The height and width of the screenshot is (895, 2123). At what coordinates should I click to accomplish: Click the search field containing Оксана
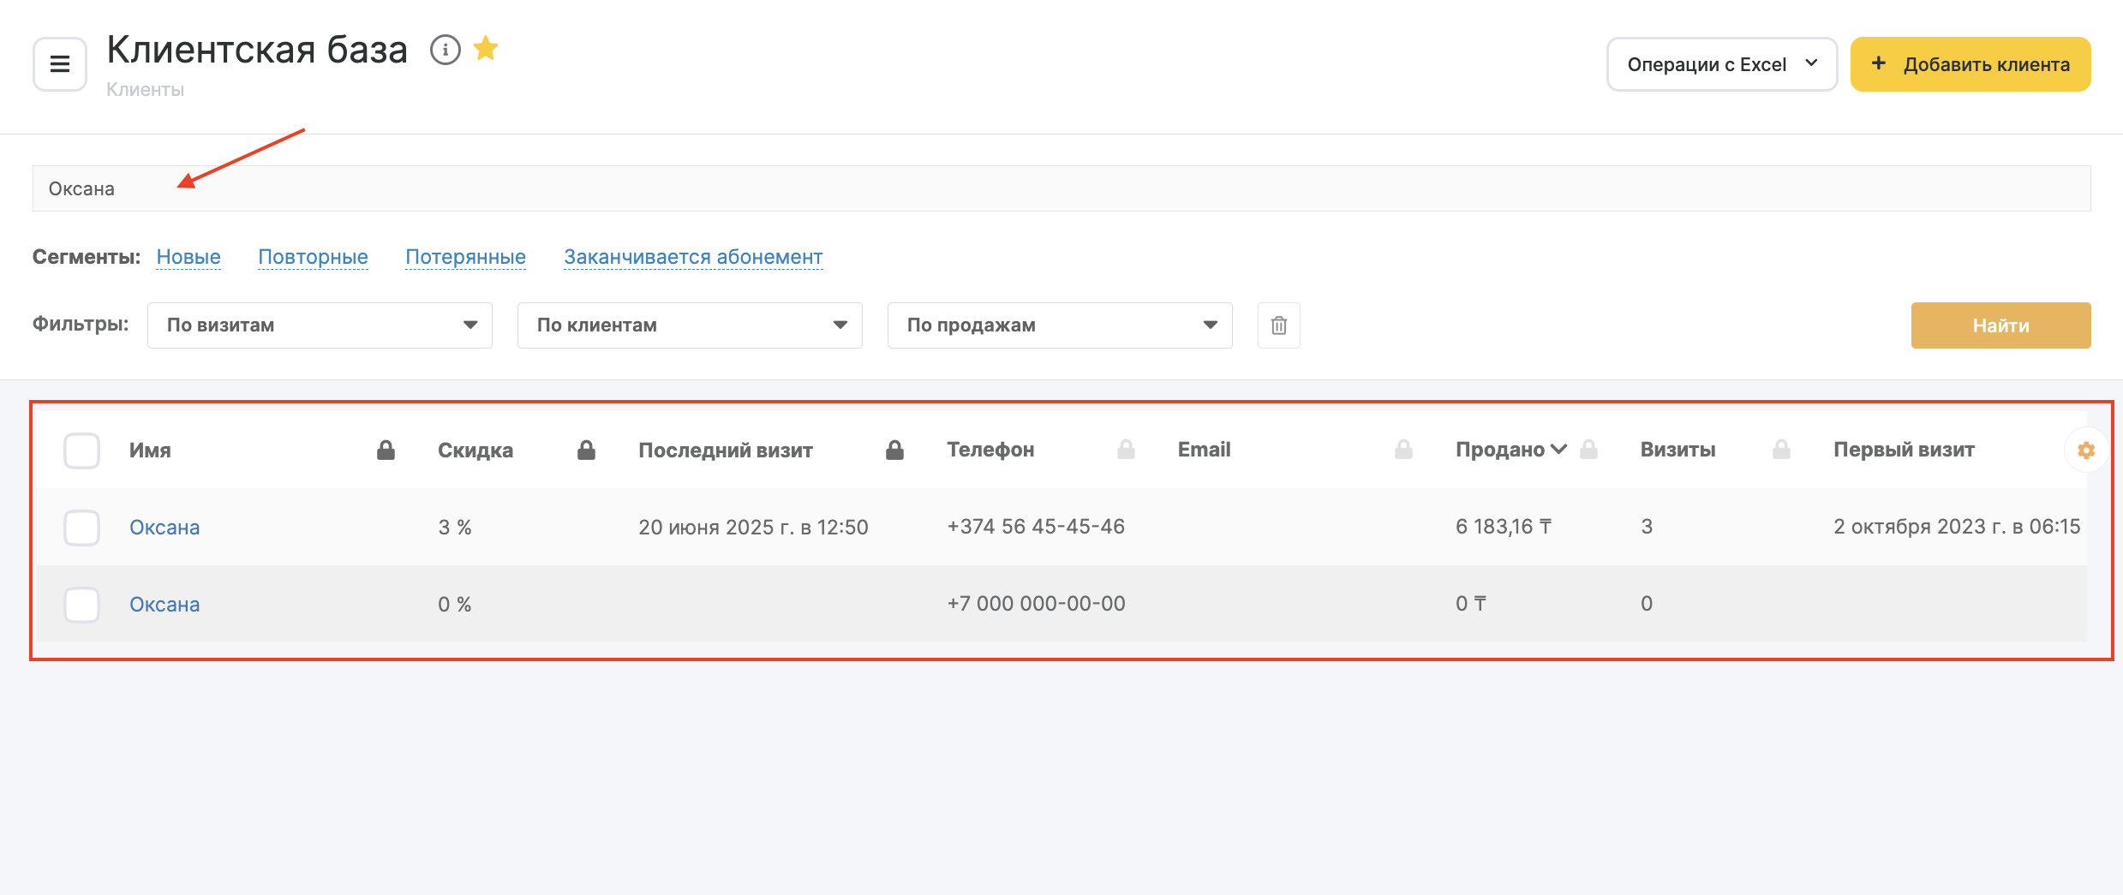1061,188
